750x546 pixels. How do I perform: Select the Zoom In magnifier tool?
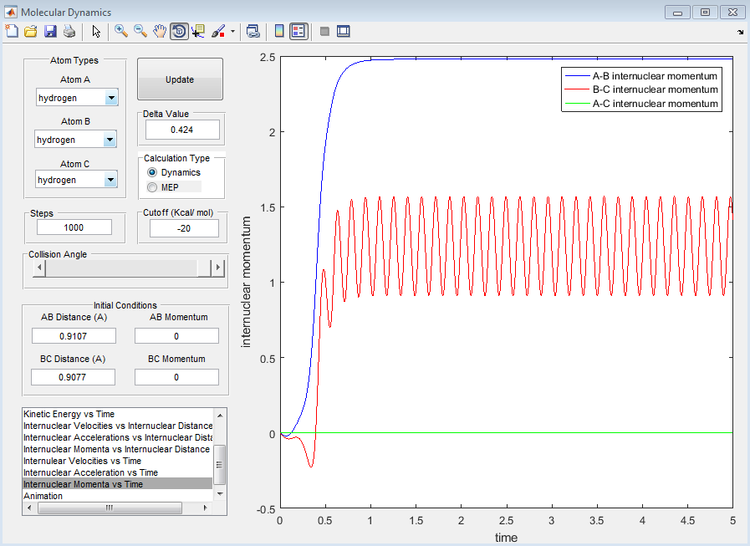coord(121,31)
